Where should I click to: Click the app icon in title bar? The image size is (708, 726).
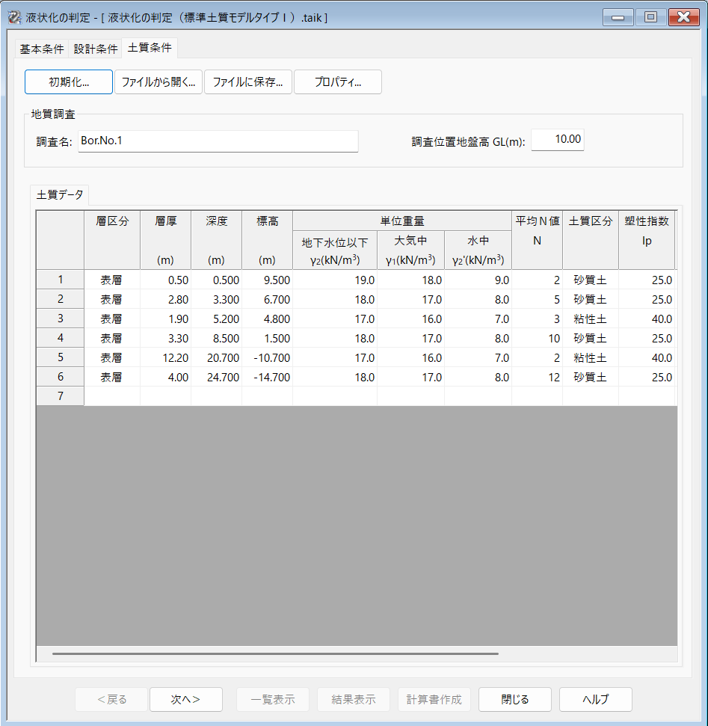click(x=13, y=16)
